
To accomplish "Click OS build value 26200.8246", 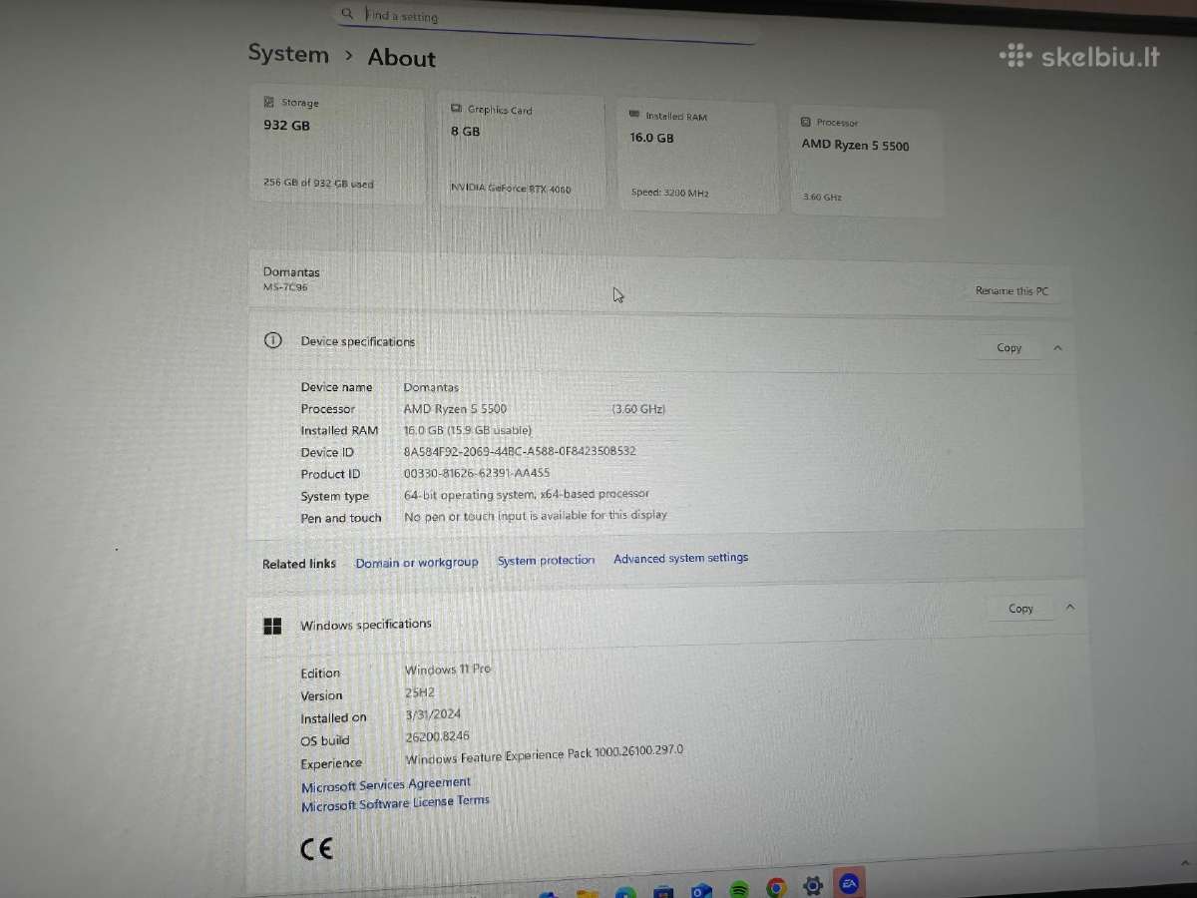I will [x=437, y=736].
